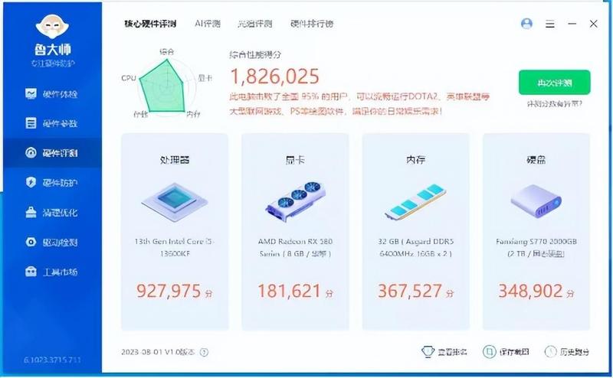
Task: Click the 处理器 card heading
Action: coord(175,160)
